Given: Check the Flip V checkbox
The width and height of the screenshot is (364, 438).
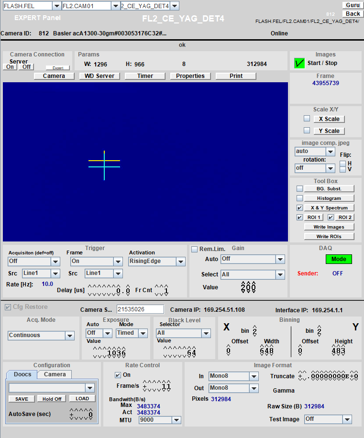Looking at the screenshot, I should (343, 169).
